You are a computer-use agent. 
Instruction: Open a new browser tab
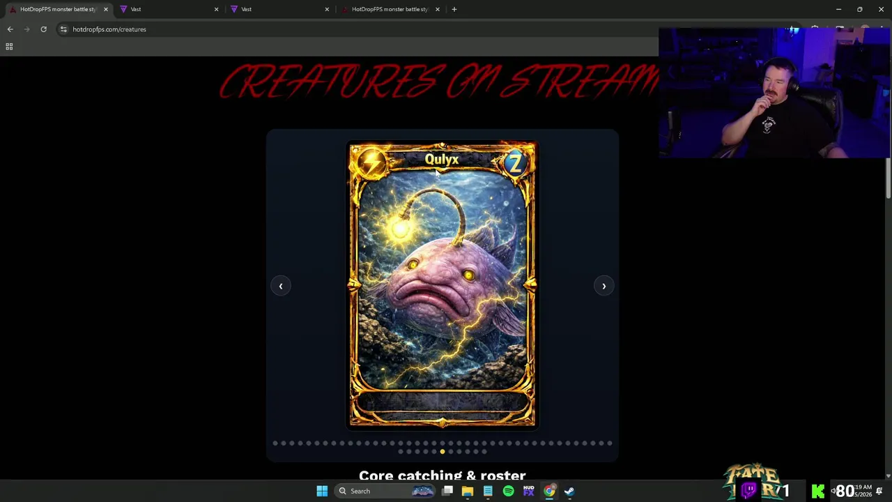(454, 9)
